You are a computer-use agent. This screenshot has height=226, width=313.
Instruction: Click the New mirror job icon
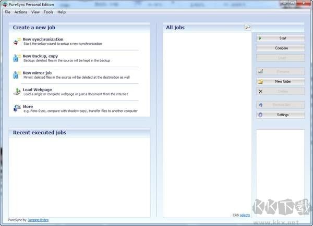pos(17,75)
